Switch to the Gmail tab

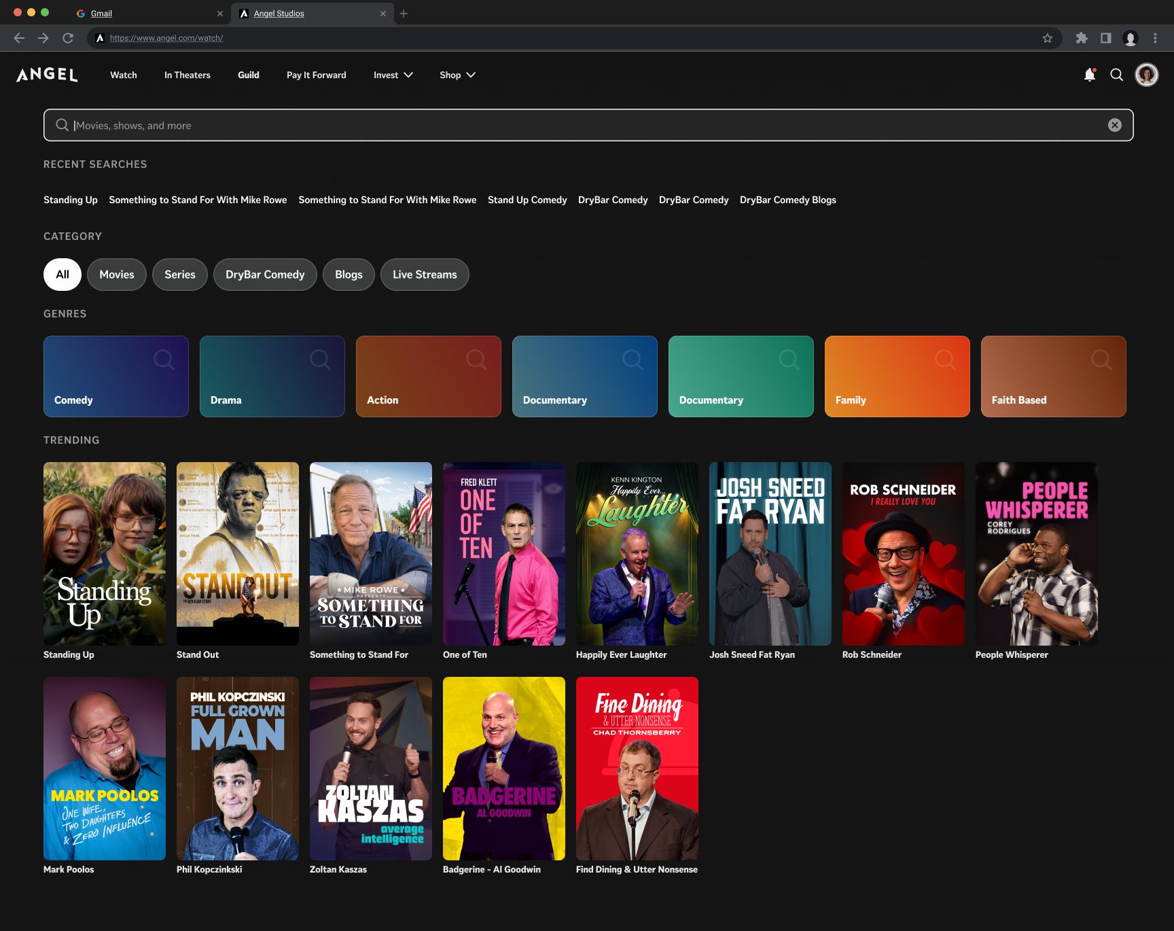click(149, 14)
